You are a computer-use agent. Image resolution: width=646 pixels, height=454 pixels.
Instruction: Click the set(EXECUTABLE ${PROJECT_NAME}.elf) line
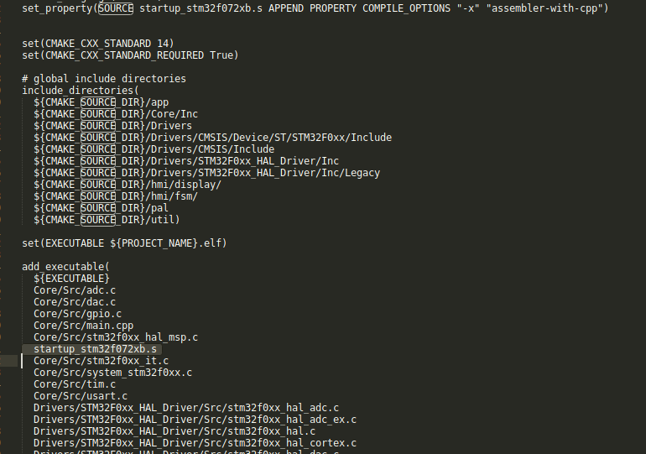point(124,243)
